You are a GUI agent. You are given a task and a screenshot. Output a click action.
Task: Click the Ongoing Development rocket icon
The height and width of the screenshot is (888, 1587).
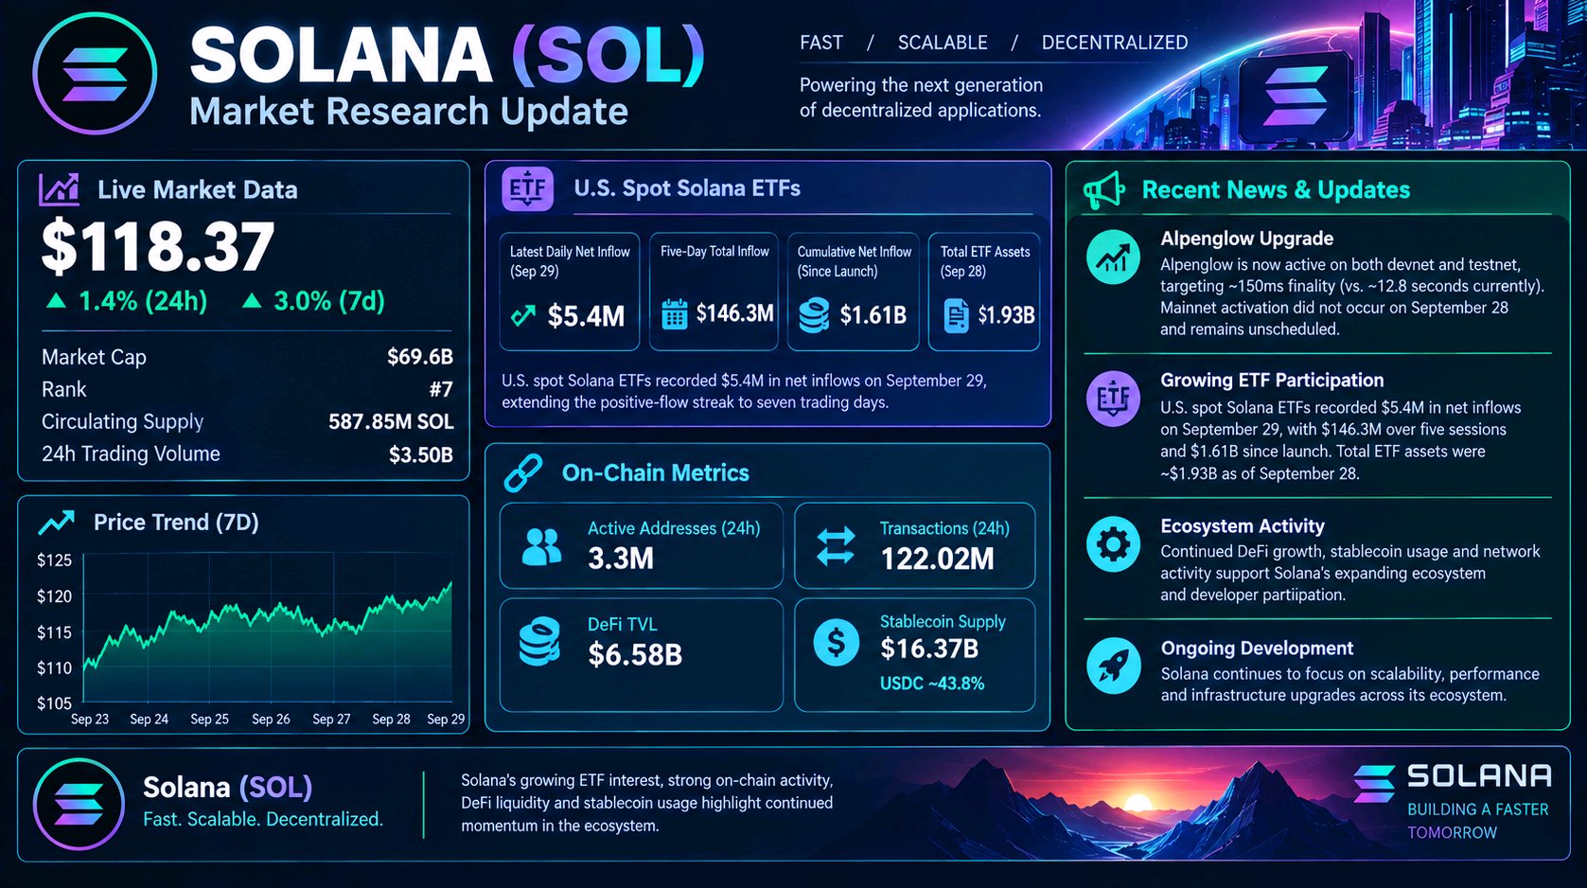pyautogui.click(x=1113, y=666)
